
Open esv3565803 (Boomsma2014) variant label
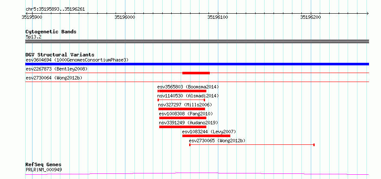click(188, 87)
